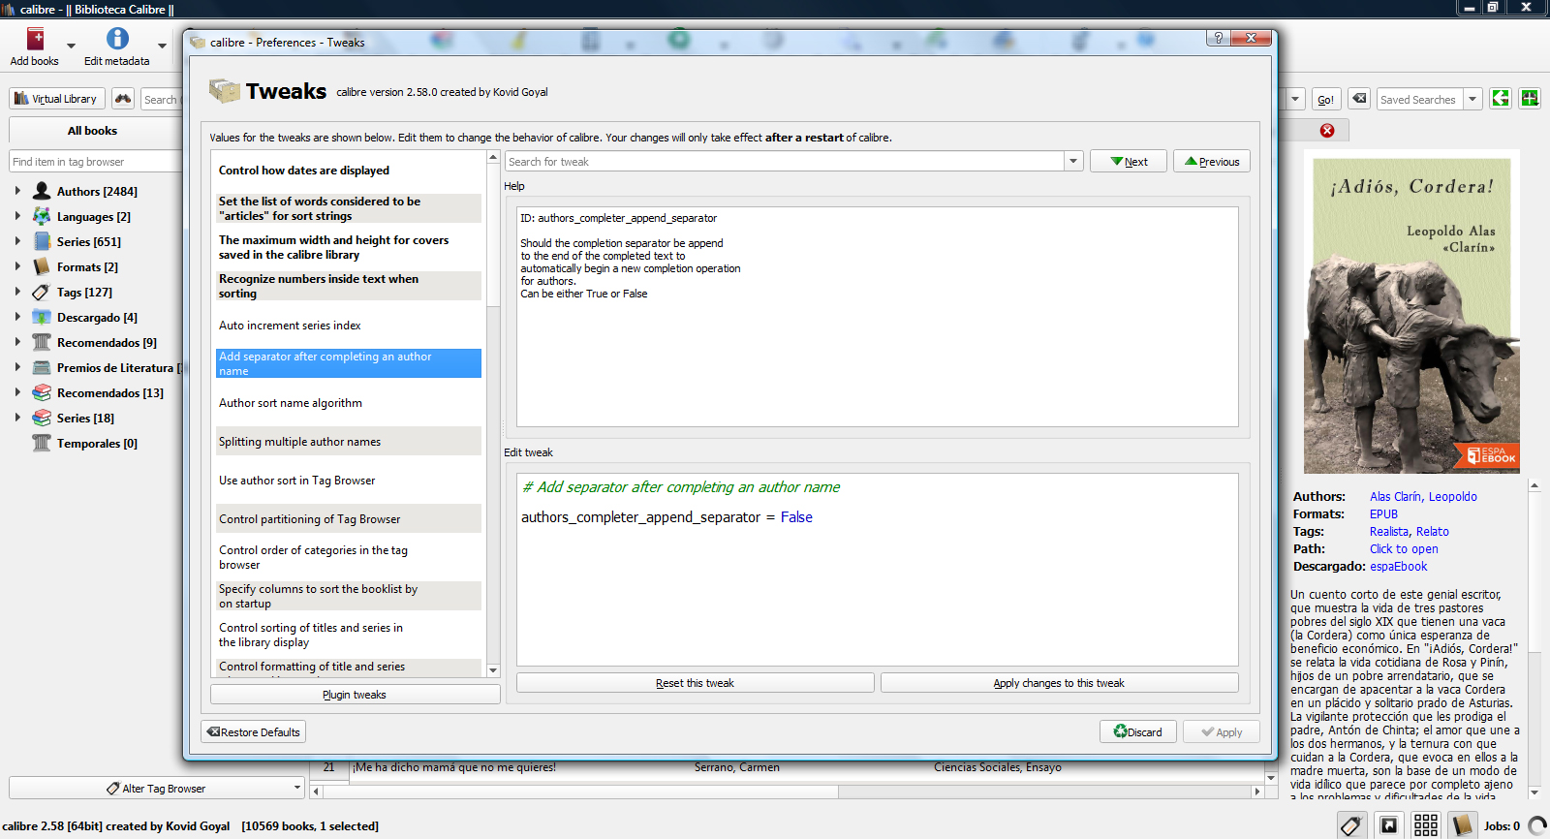
Task: Toggle the Tag Browser status bar icon
Action: tap(1351, 825)
